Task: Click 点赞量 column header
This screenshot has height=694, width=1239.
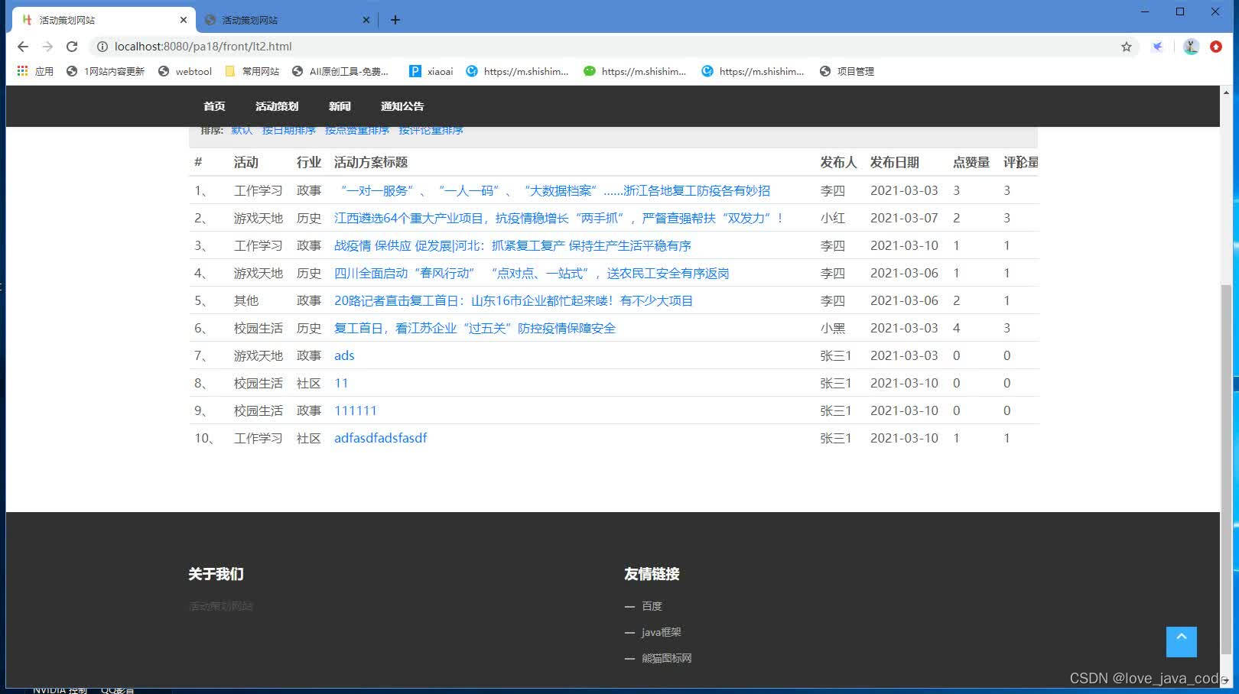Action: (x=971, y=162)
